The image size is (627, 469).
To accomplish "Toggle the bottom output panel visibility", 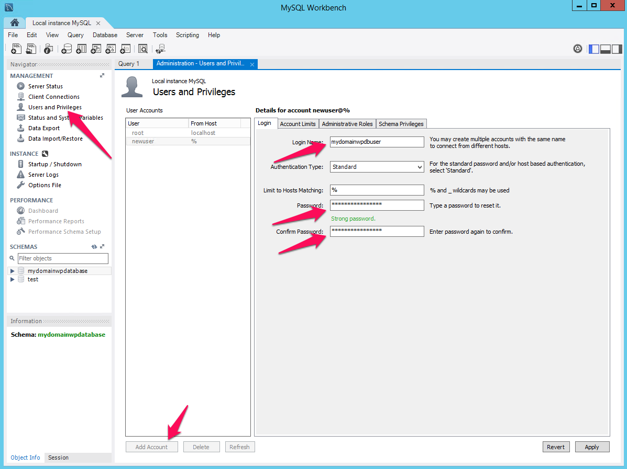I will [x=606, y=49].
